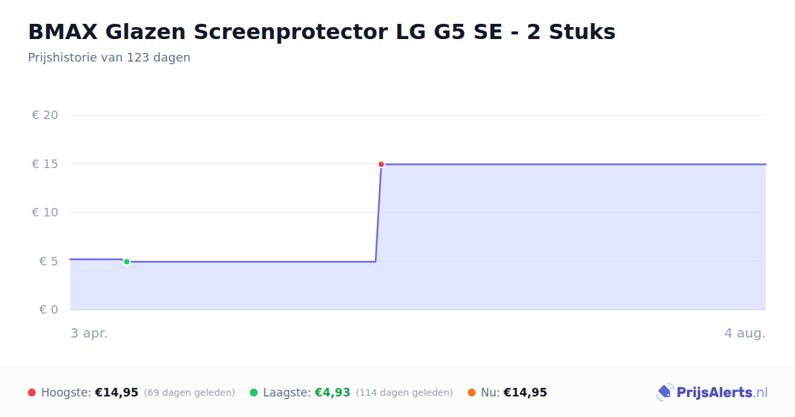This screenshot has width=795, height=417.
Task: Click the Prijshistorie van 123 dagen subtitle
Action: pyautogui.click(x=109, y=58)
